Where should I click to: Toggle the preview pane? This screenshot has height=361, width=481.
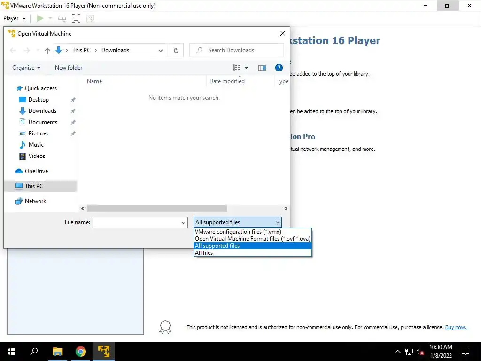pos(262,68)
